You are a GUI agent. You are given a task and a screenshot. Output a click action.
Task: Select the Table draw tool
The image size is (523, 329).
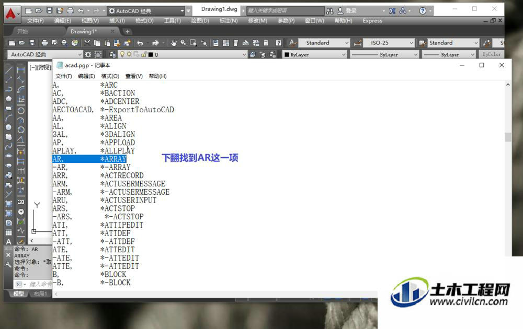coord(9,232)
